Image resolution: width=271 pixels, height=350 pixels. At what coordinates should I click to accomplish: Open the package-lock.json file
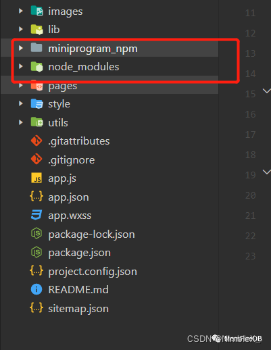click(91, 234)
